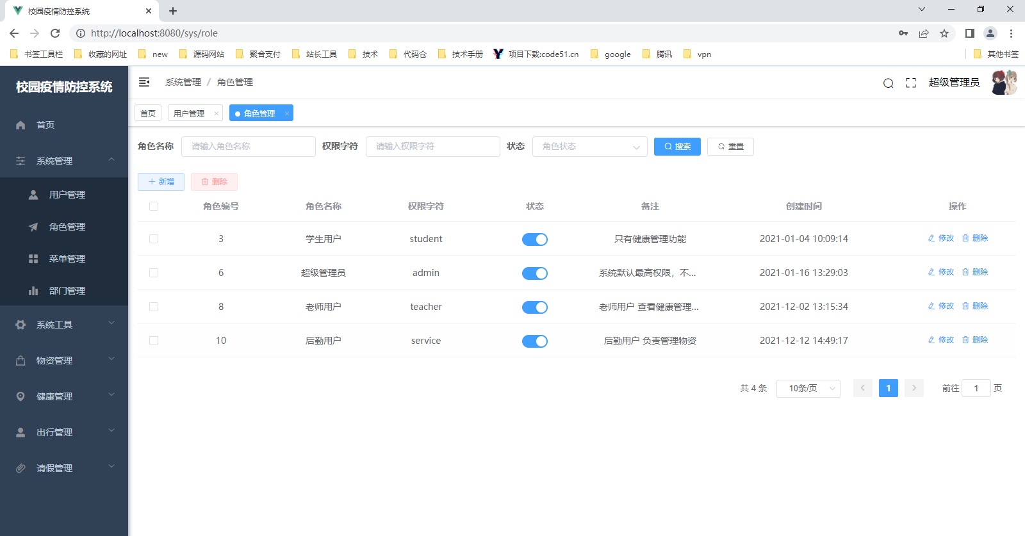
Task: Open the 10条/页 page size dropdown
Action: click(x=808, y=389)
